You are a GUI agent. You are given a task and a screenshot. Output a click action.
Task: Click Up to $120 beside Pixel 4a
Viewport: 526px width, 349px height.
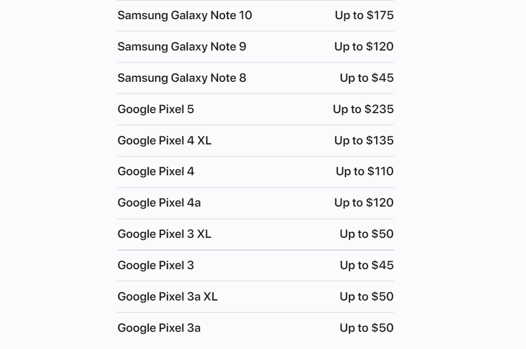coord(364,203)
